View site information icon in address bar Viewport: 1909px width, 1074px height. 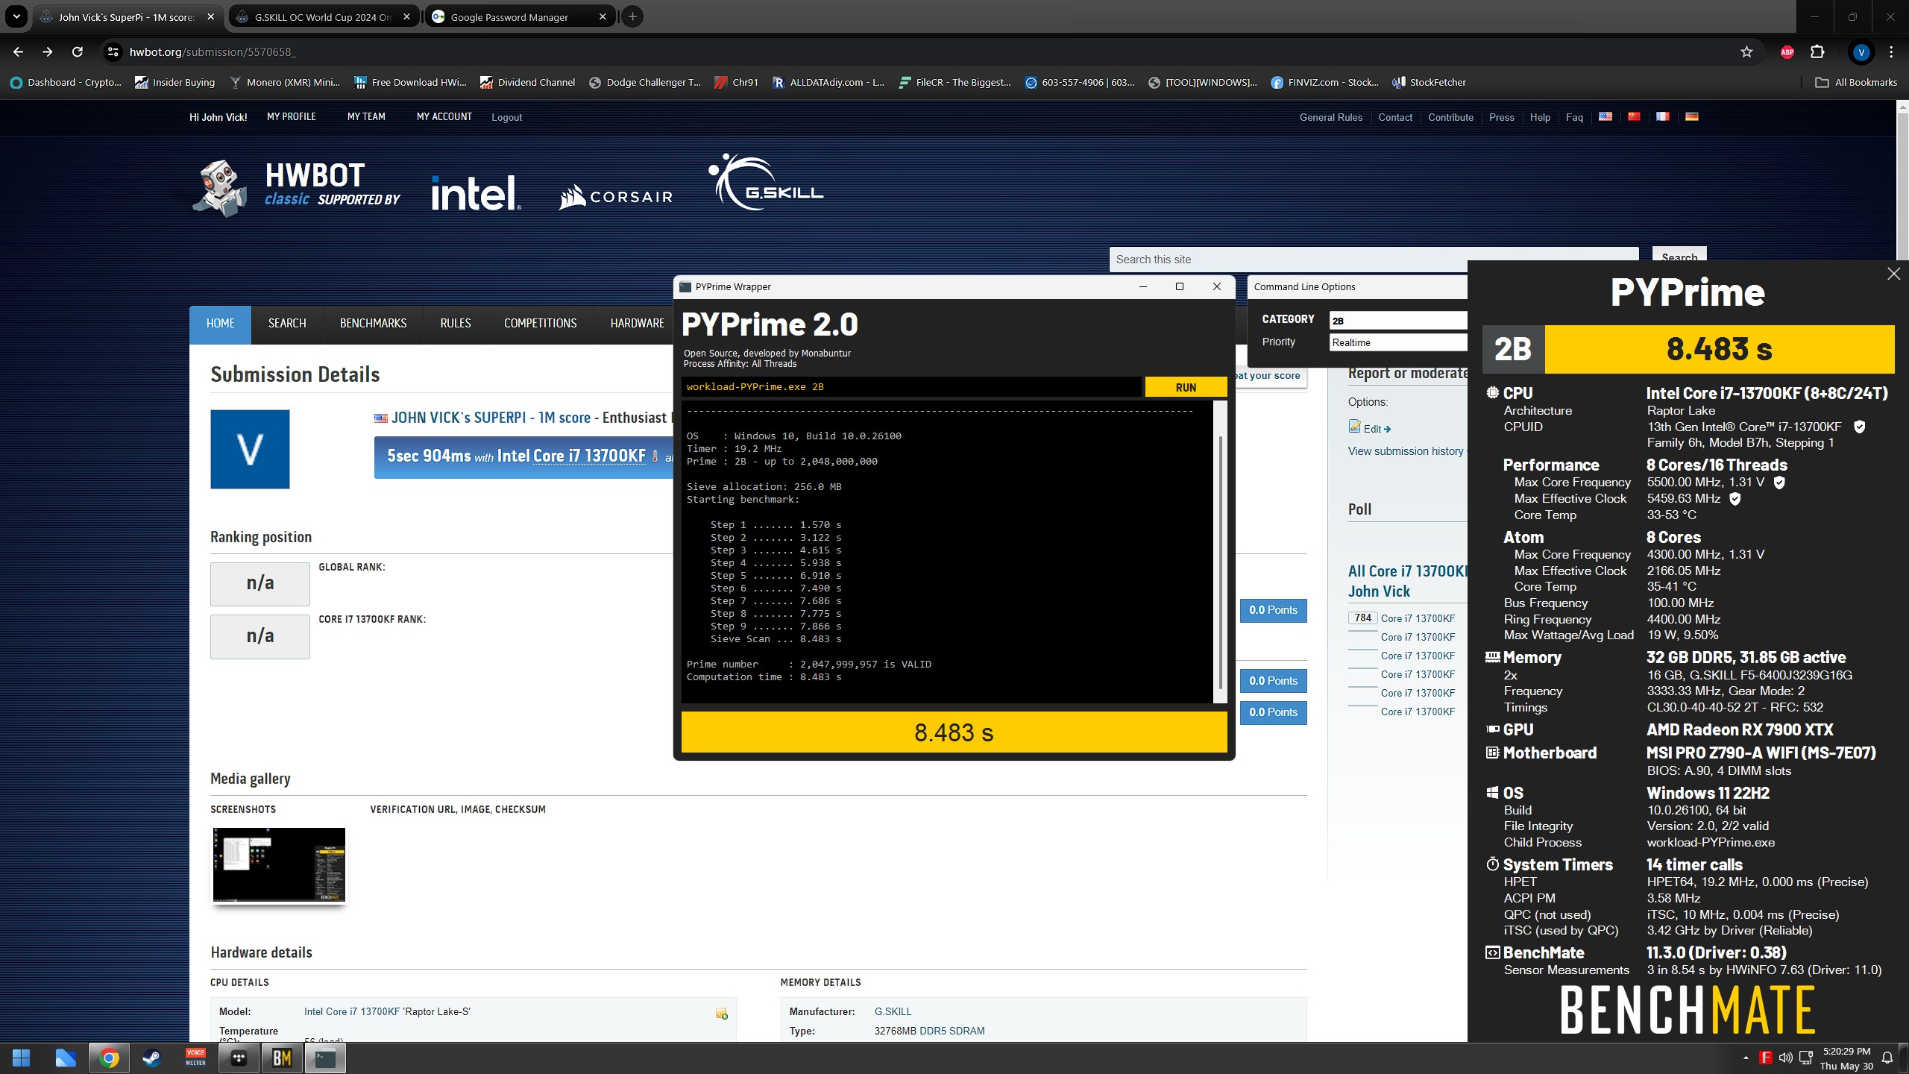tap(113, 51)
